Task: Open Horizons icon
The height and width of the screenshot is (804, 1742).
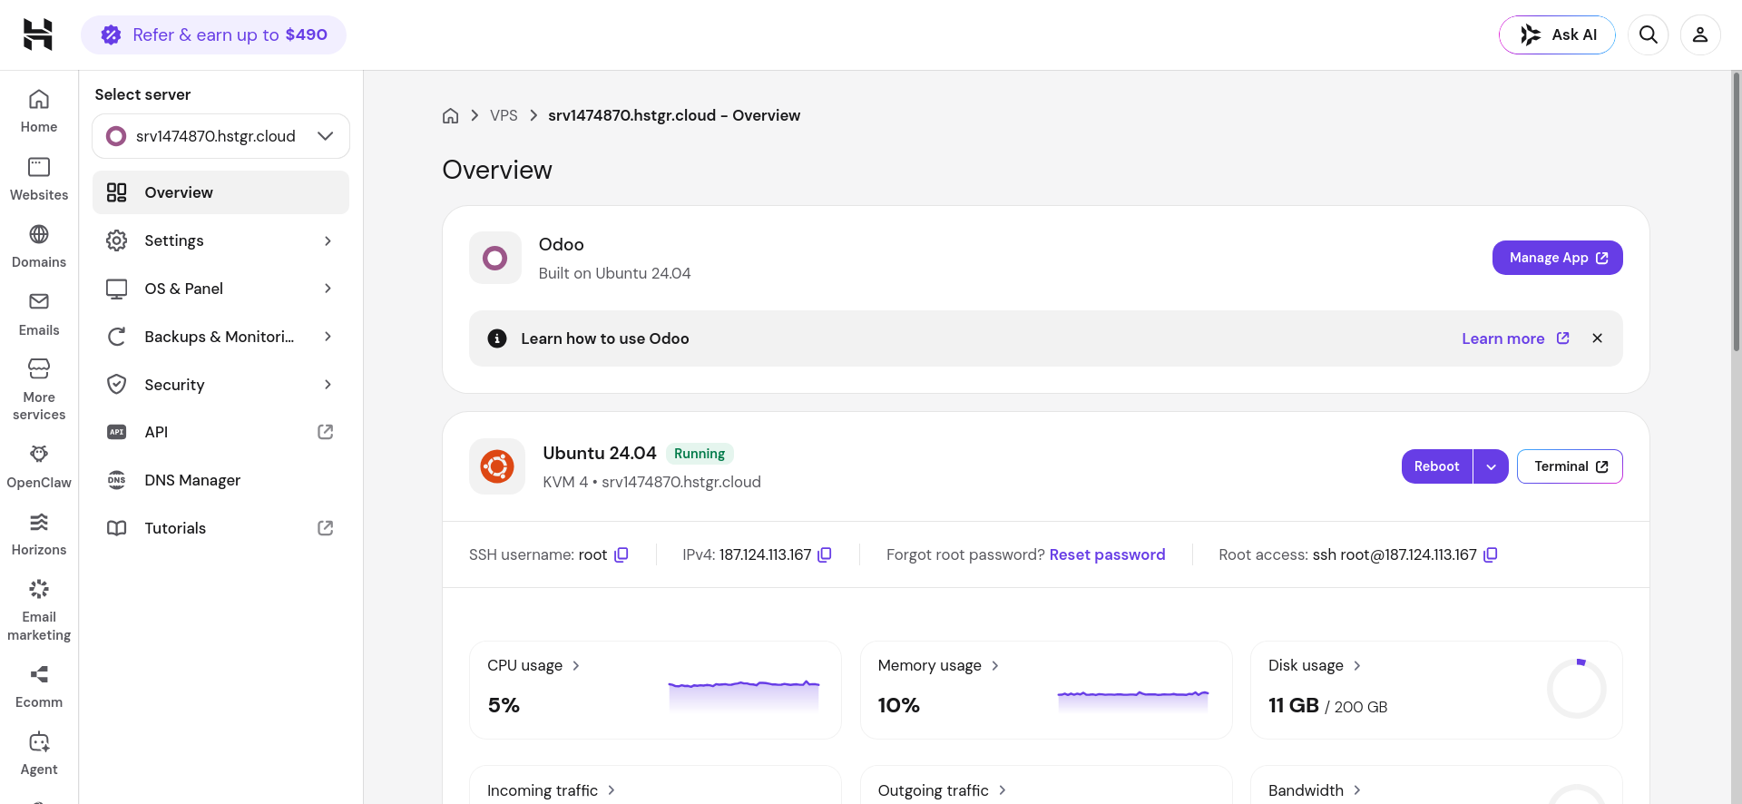Action: point(39,522)
